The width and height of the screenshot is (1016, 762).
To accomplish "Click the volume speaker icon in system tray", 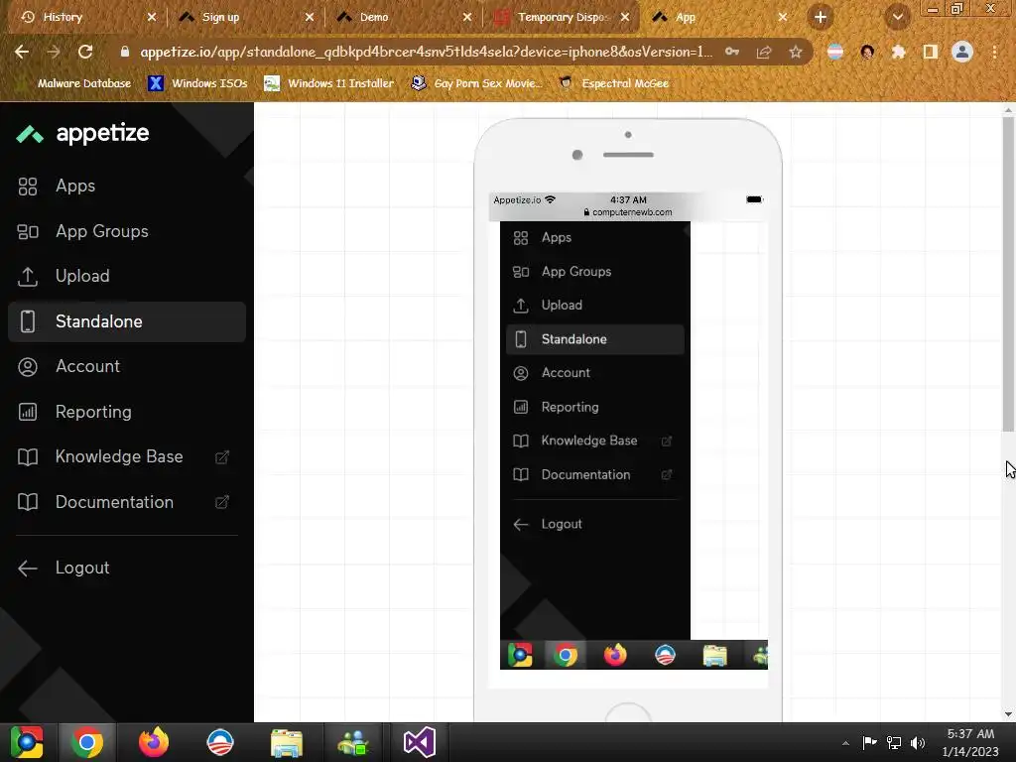I will 918,742.
